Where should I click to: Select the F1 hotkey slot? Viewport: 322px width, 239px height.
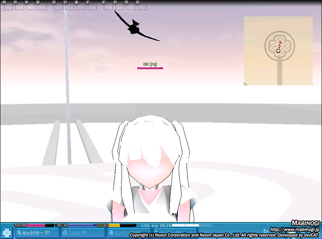tap(8, 6)
